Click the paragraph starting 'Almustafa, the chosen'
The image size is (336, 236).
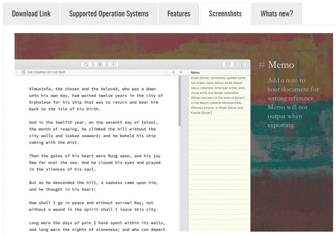(x=96, y=99)
